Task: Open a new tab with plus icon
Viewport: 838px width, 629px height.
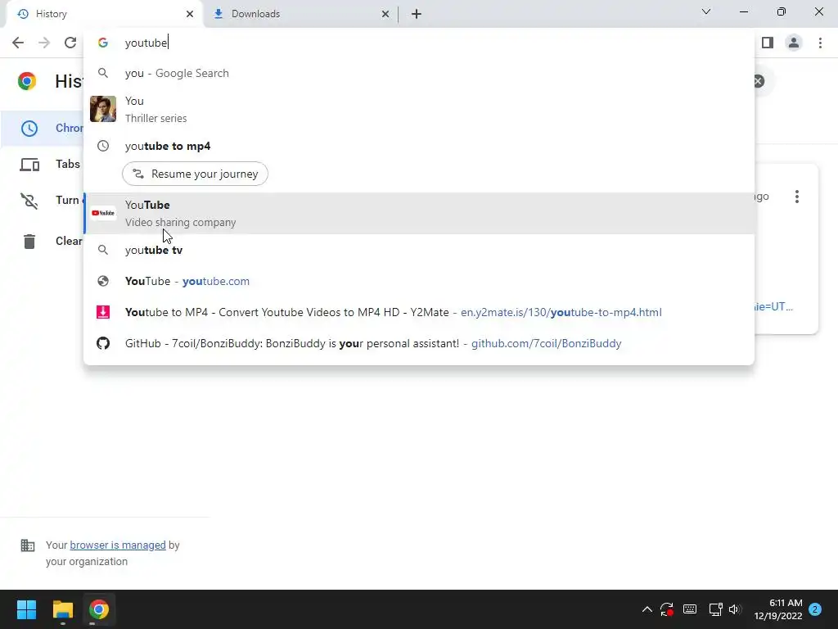Action: pos(417,14)
